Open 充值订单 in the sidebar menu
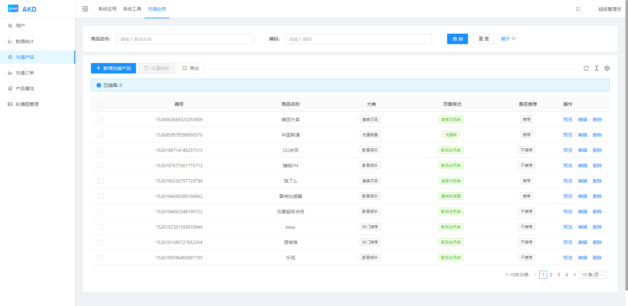Image resolution: width=628 pixels, height=306 pixels. pyautogui.click(x=25, y=73)
